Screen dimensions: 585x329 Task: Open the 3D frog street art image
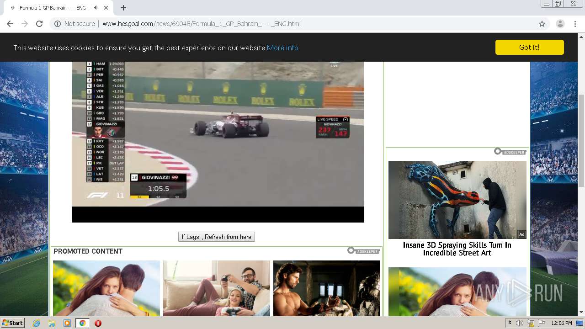point(457,200)
